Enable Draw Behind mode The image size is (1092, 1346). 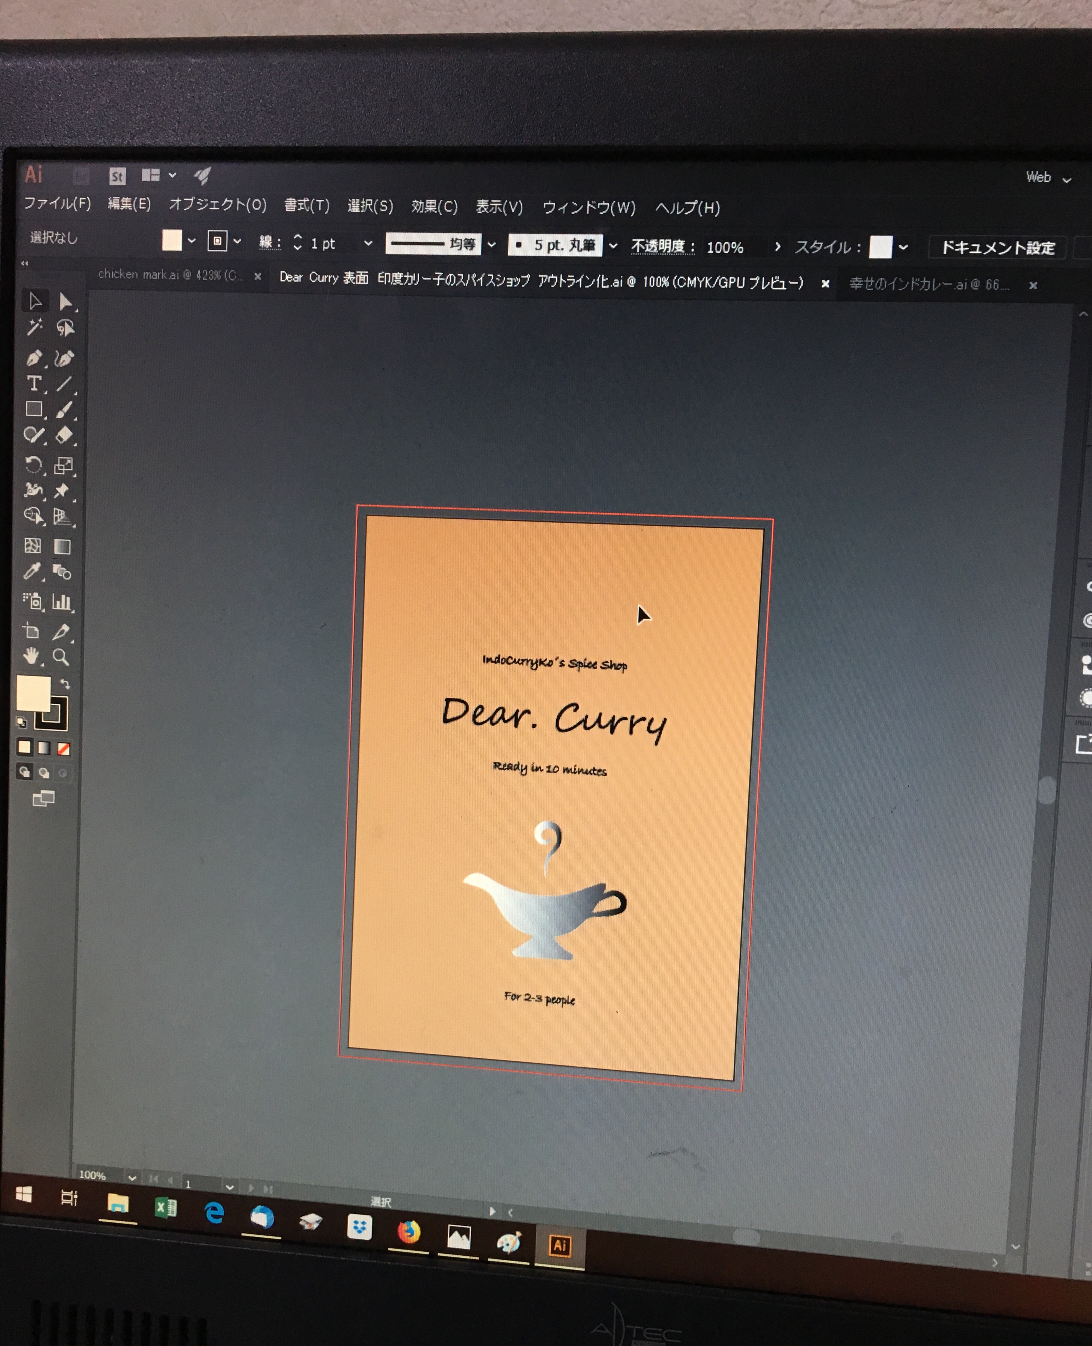[44, 773]
